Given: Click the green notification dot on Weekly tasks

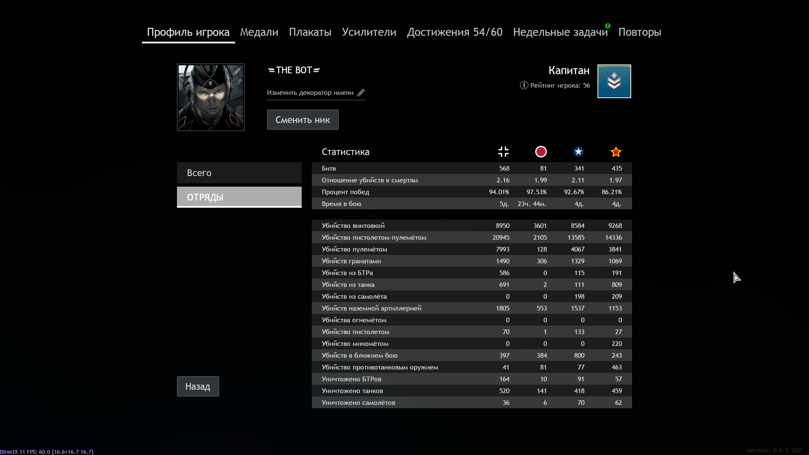Looking at the screenshot, I should 608,26.
